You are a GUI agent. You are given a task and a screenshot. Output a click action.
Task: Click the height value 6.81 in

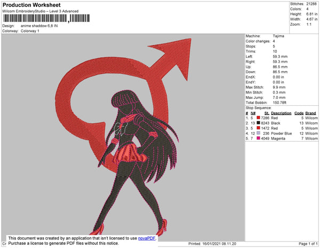(311, 14)
